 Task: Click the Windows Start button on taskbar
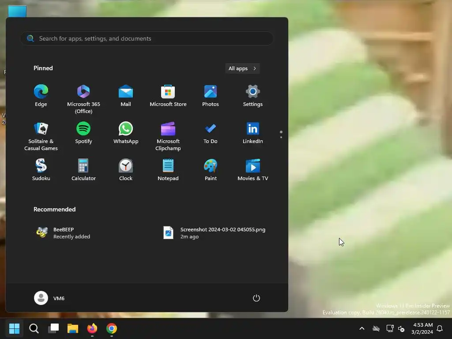tap(14, 328)
